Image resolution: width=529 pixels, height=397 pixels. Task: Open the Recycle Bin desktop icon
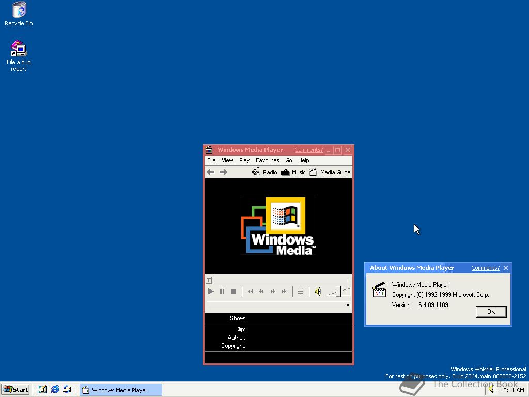click(x=19, y=14)
